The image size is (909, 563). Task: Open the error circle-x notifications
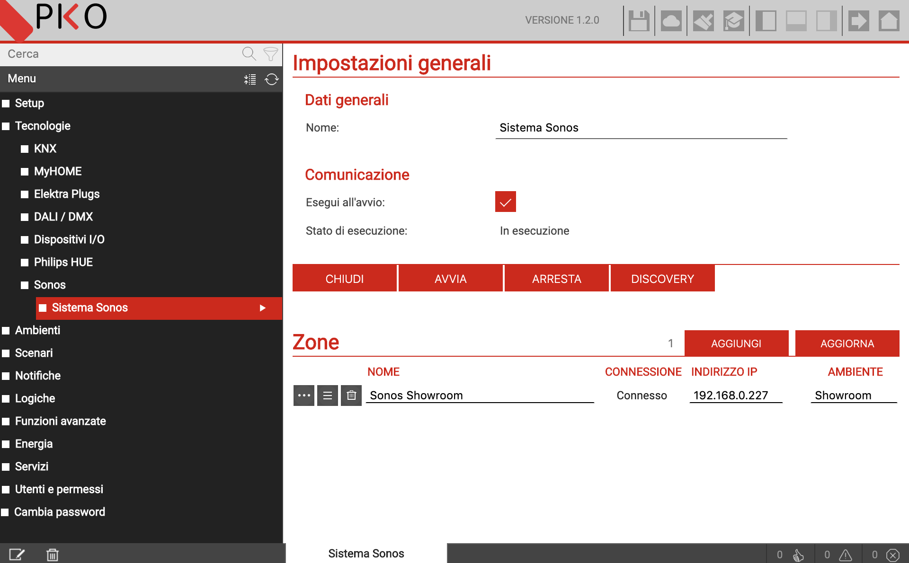click(x=886, y=554)
